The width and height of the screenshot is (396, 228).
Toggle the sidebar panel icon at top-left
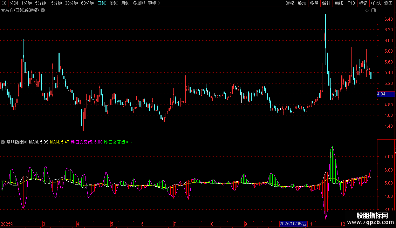click(4, 3)
